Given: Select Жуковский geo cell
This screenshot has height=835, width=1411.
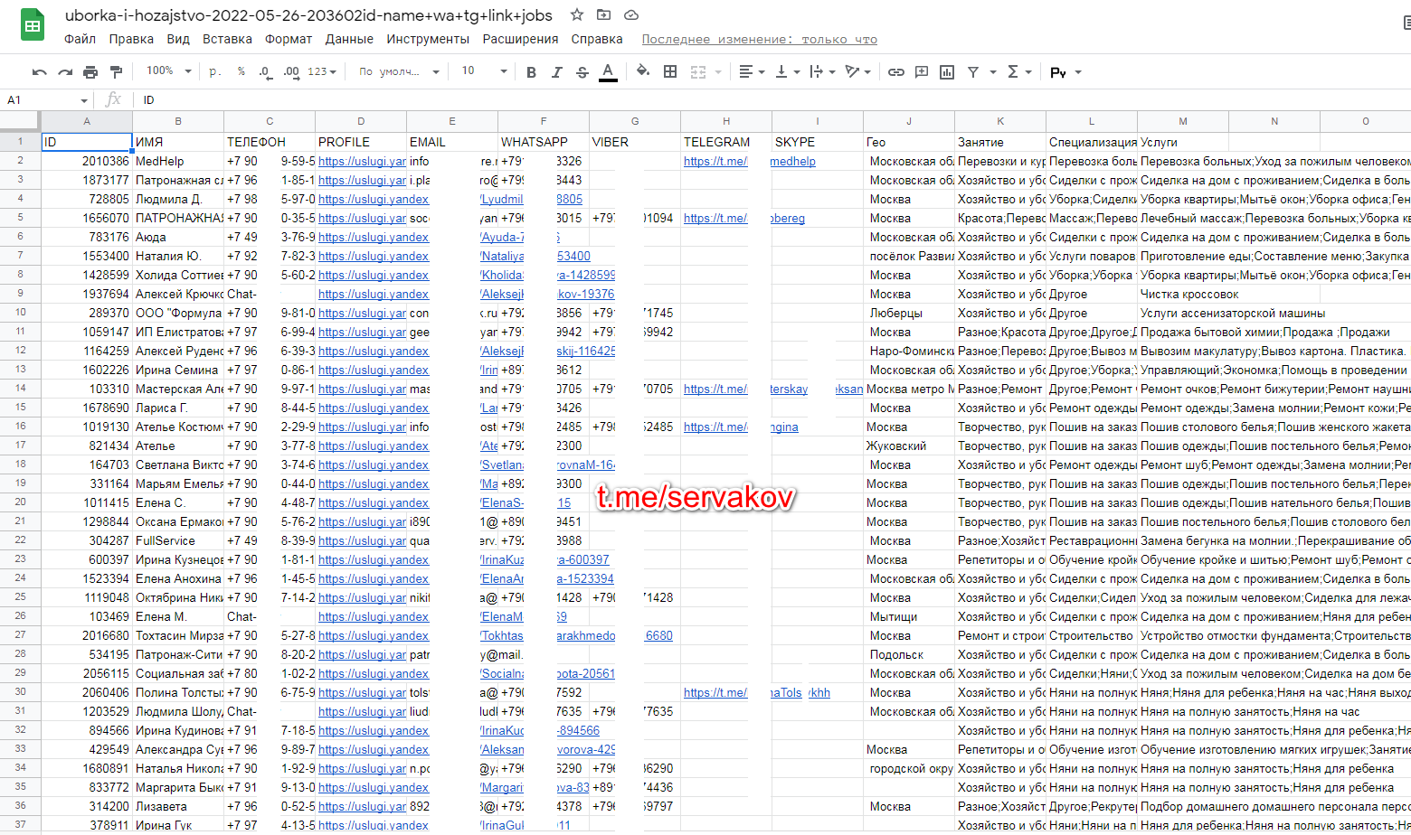Looking at the screenshot, I should (909, 446).
